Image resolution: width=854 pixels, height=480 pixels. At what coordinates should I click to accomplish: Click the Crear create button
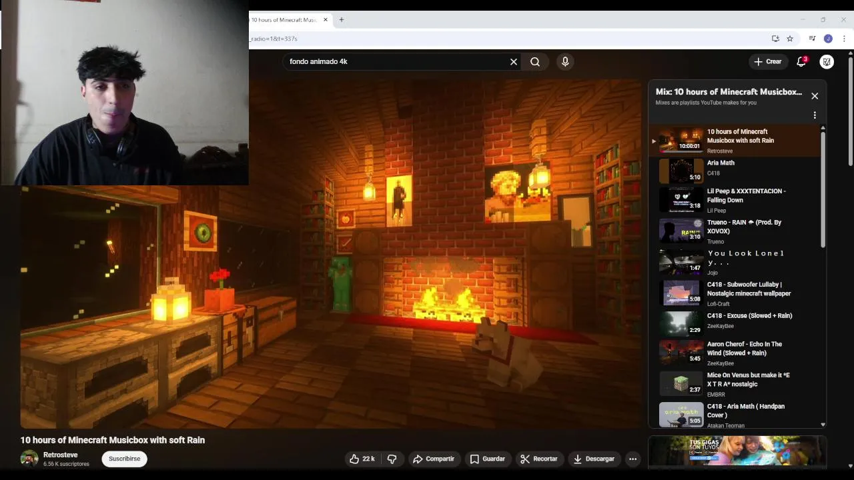[767, 61]
